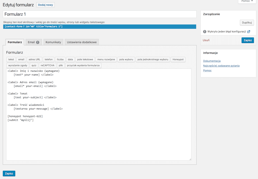The height and width of the screenshot is (179, 258).
Task: Click the Temat label line
Action: pyautogui.click(x=18, y=94)
